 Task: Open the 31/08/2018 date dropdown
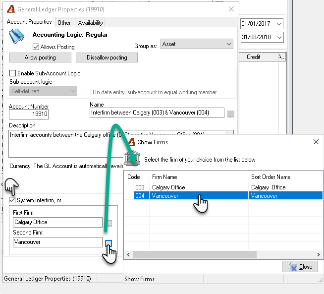coord(279,37)
